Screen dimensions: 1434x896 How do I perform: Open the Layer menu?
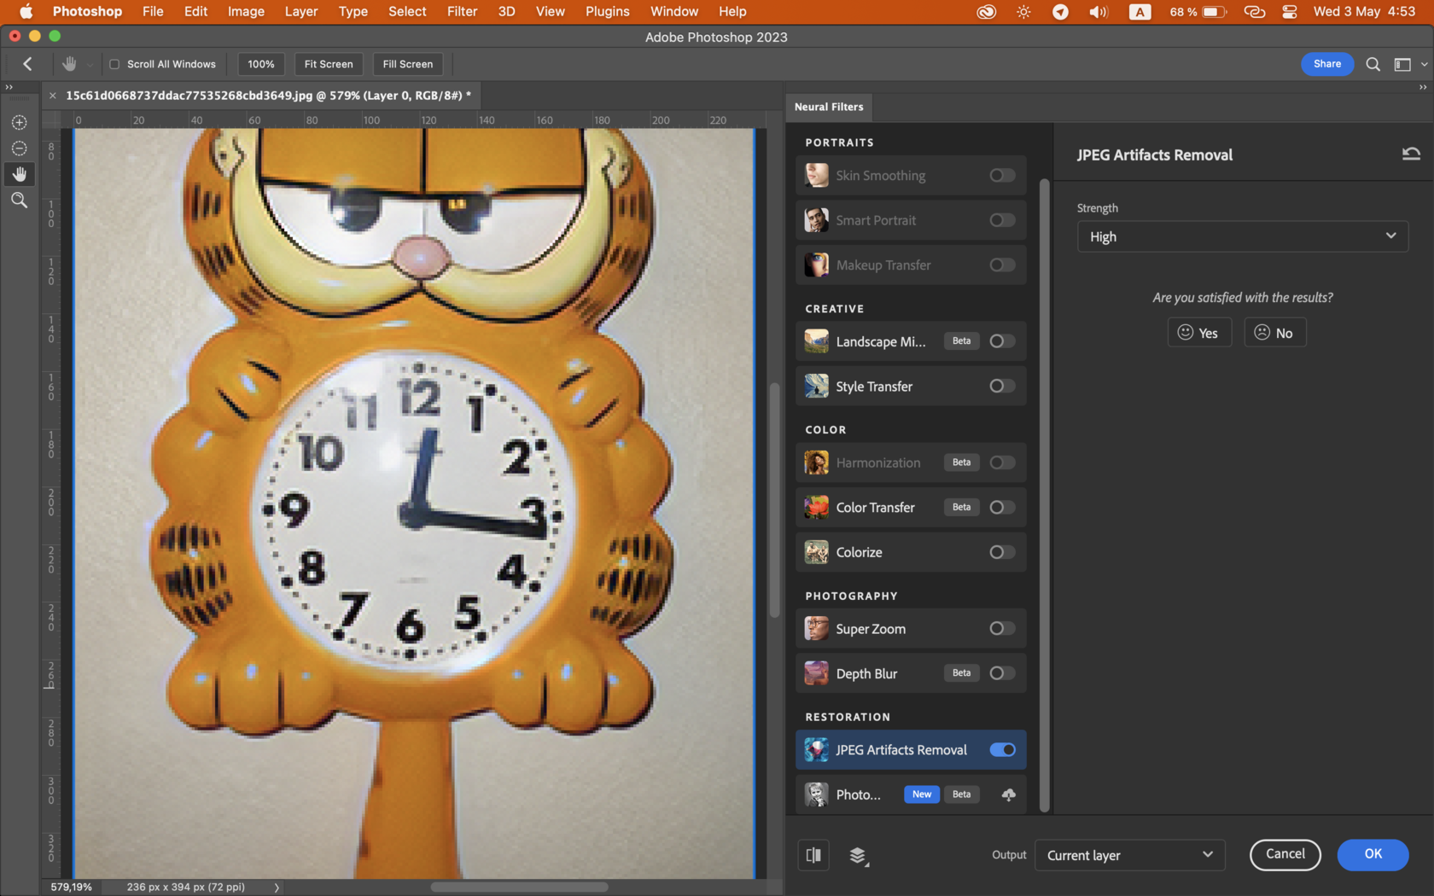(301, 11)
